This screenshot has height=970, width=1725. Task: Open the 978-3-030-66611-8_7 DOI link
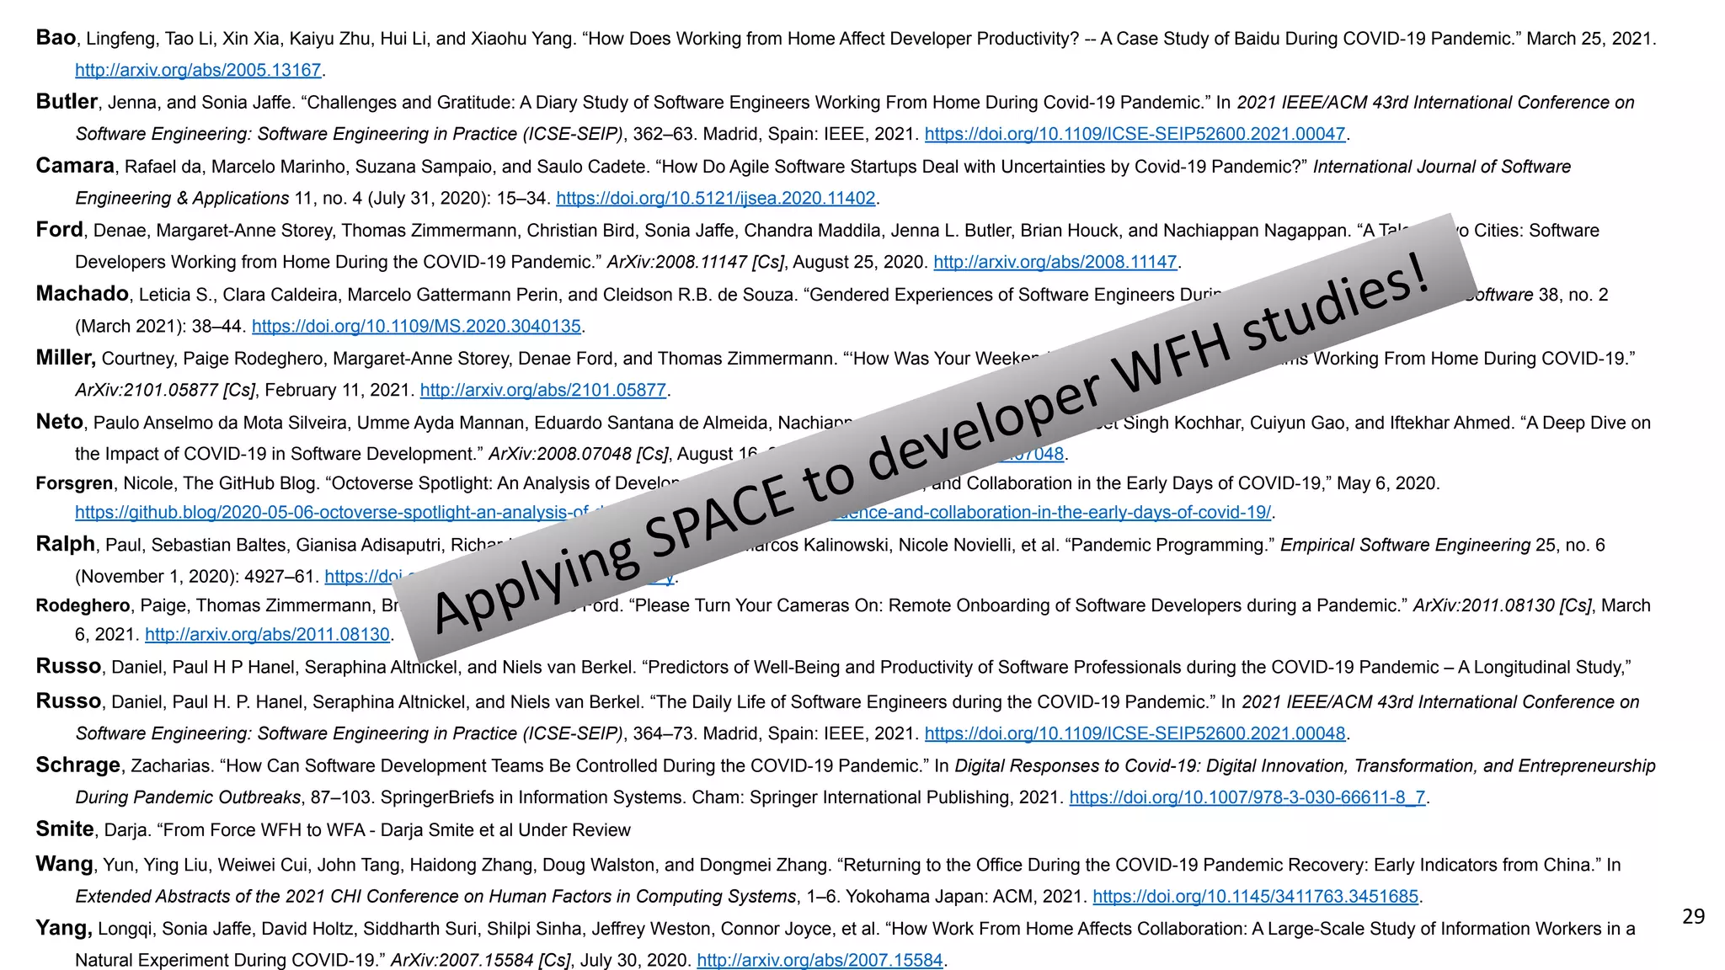pos(1247,797)
